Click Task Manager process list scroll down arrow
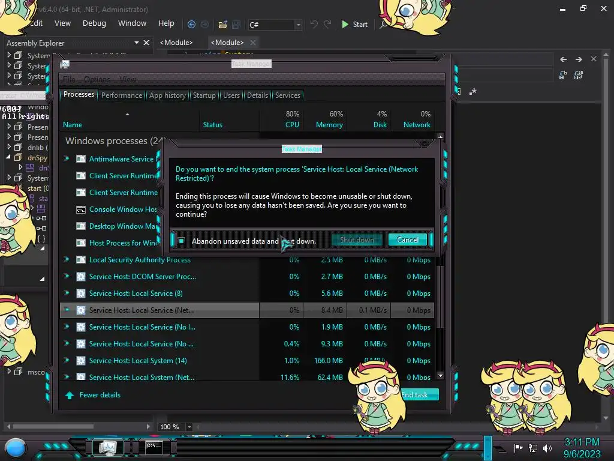 [x=440, y=375]
